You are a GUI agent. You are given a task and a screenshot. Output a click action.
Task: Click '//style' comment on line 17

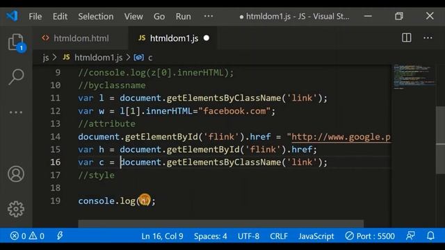[x=97, y=175]
